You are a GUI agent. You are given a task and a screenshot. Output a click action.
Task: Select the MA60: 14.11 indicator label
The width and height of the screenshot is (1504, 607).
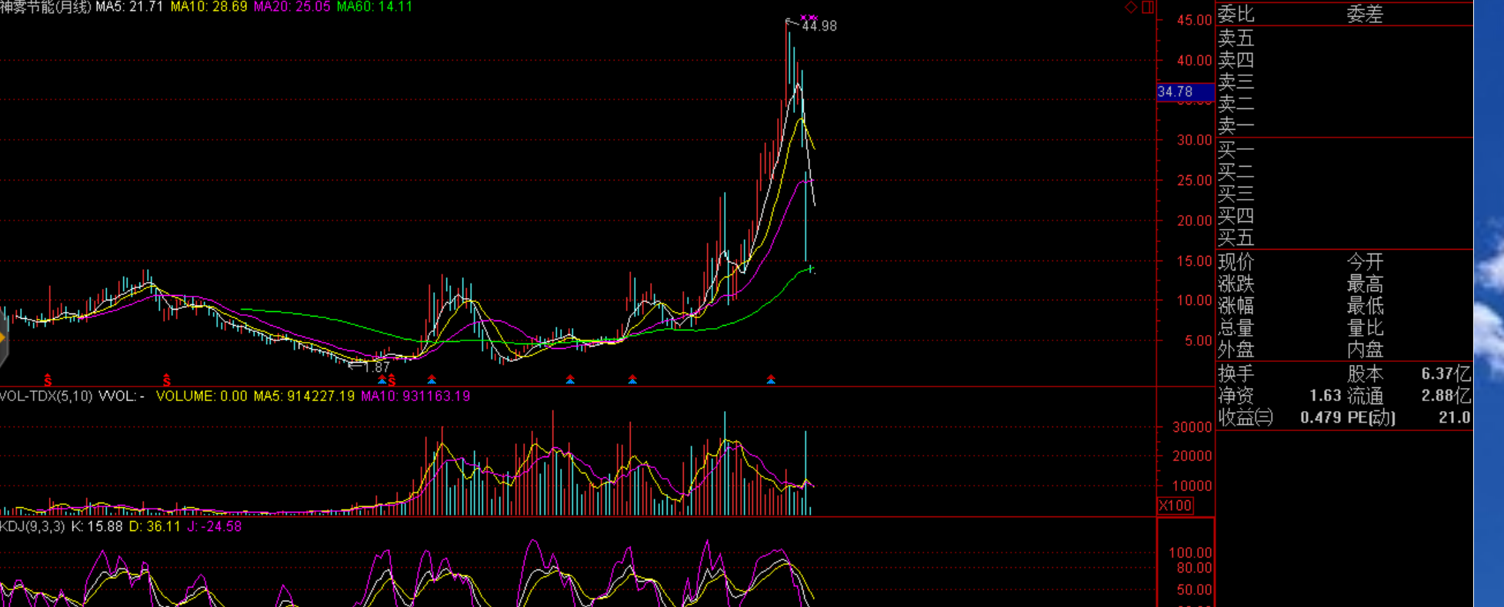pos(375,7)
